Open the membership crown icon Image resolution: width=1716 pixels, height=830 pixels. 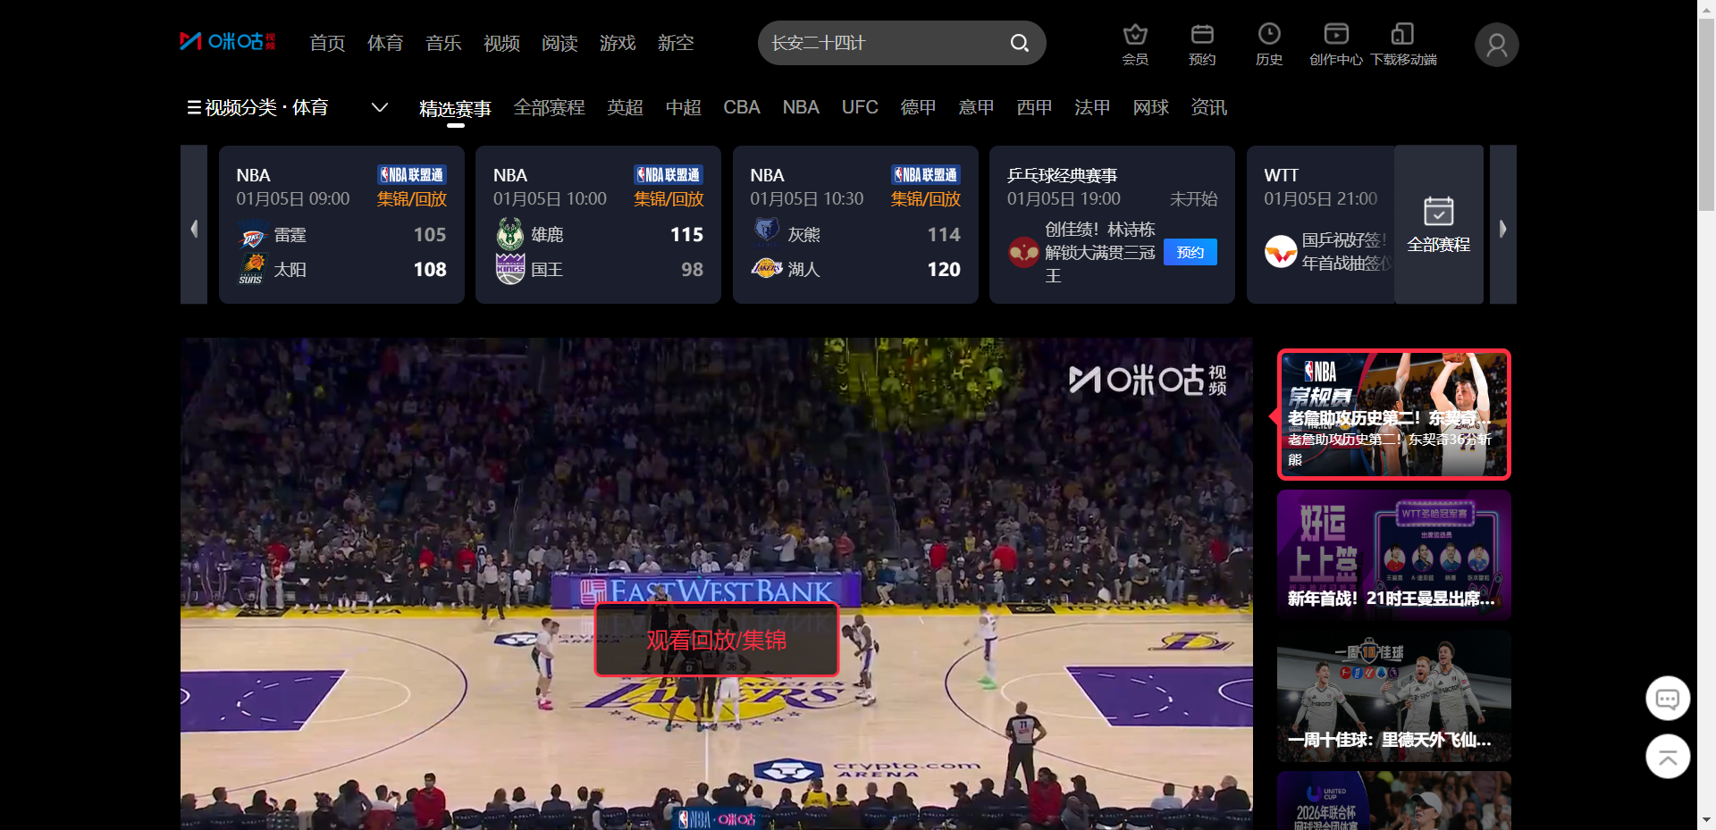[x=1135, y=36]
